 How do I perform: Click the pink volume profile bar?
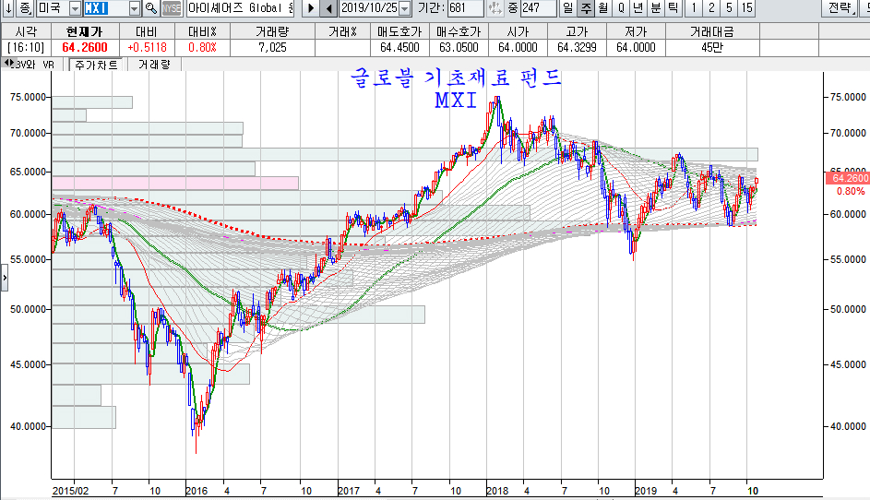tap(175, 183)
